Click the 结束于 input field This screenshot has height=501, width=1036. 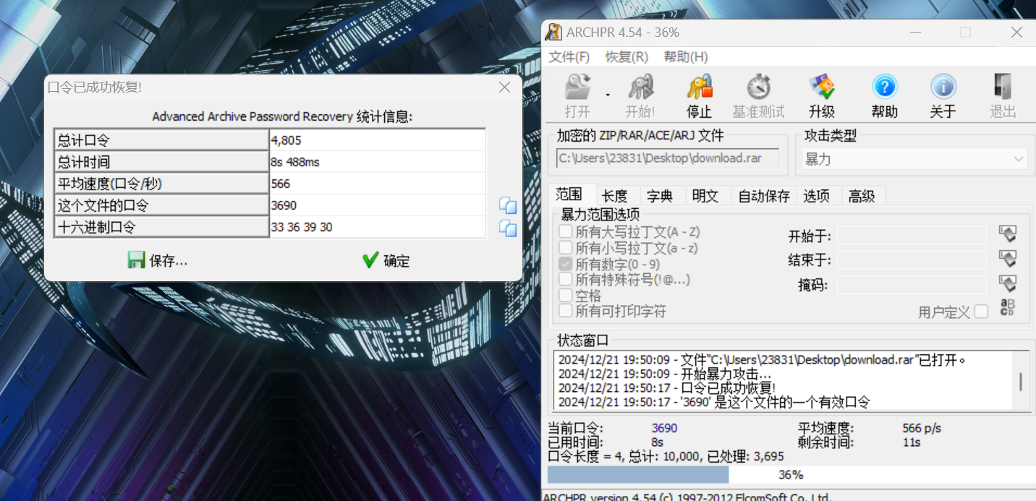[x=912, y=260]
